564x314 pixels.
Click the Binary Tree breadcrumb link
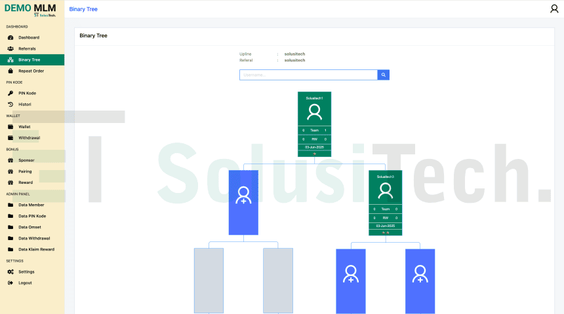click(83, 9)
